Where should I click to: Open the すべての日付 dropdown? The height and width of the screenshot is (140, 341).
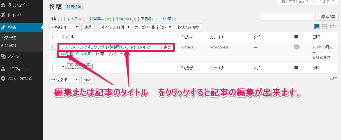click(x=116, y=27)
